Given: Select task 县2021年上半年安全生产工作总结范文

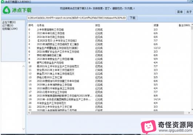Looking at the screenshot, I should 58,66.
